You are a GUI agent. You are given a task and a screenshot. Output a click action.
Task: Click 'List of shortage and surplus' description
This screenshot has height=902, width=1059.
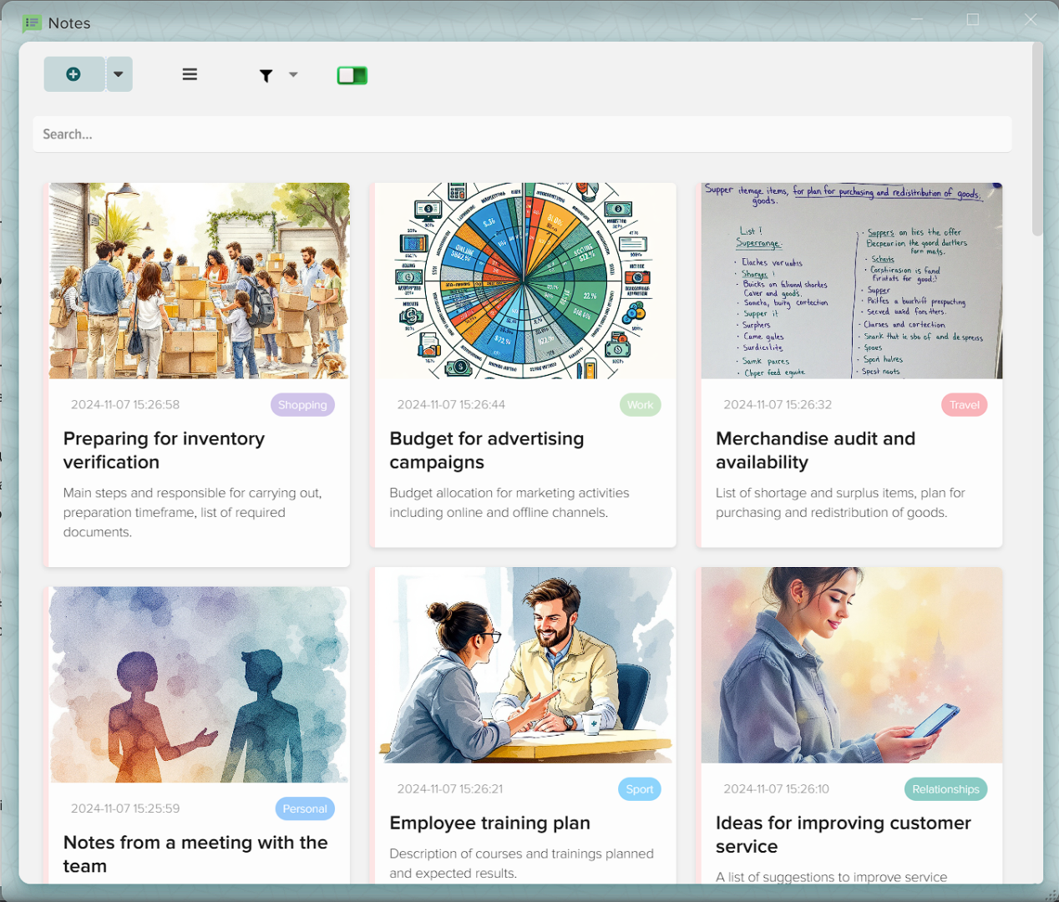pos(840,503)
